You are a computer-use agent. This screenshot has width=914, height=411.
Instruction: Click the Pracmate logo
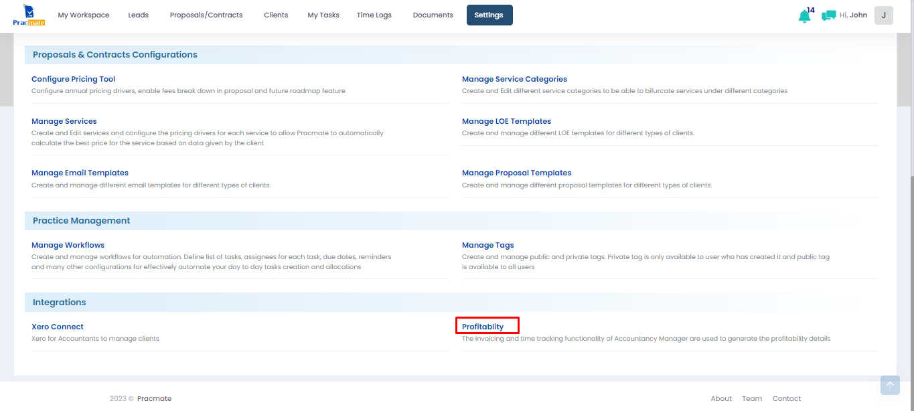click(28, 15)
